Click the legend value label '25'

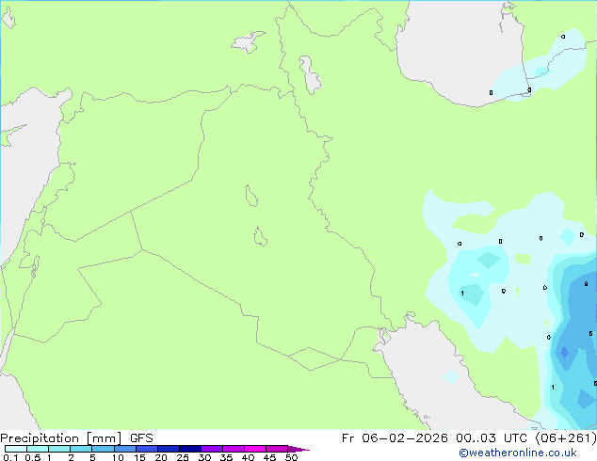pos(183,457)
